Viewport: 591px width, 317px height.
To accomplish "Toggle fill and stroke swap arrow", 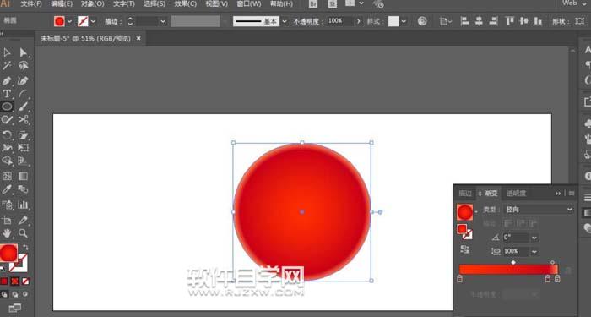I will pyautogui.click(x=25, y=247).
